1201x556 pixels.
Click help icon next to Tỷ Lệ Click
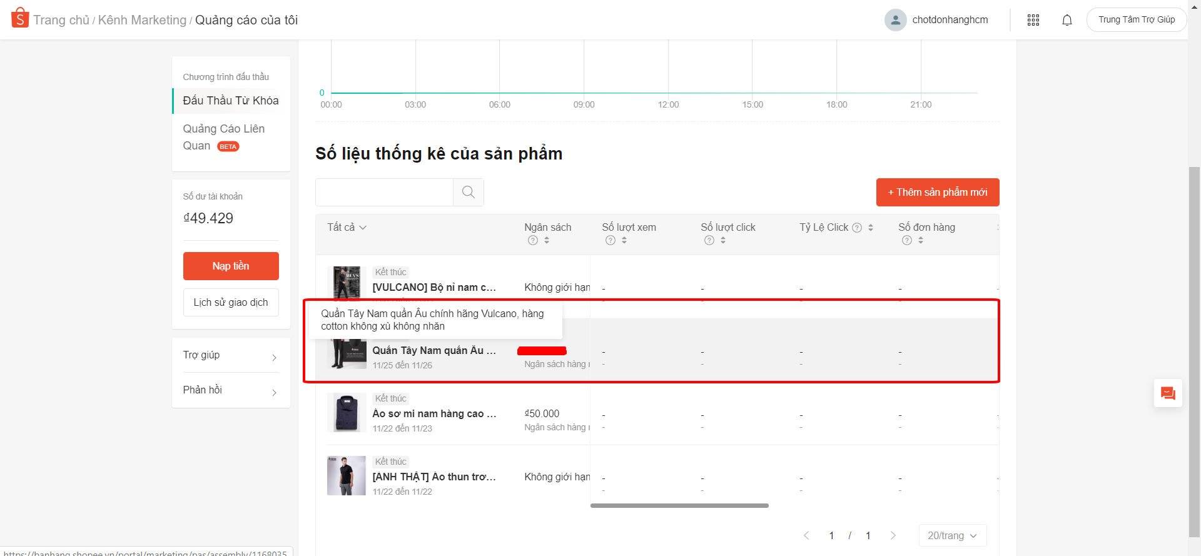(857, 228)
